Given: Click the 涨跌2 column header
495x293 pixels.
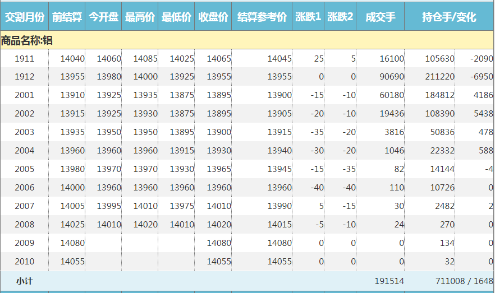Looking at the screenshot, I should pos(340,17).
